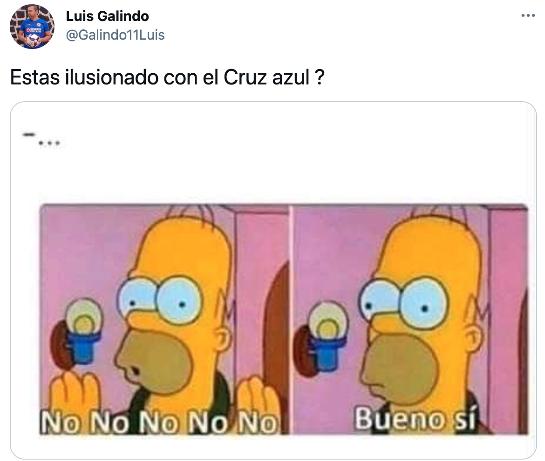This screenshot has width=545, height=461.
Task: Open Luis Galindo's profile avatar
Action: pyautogui.click(x=32, y=27)
